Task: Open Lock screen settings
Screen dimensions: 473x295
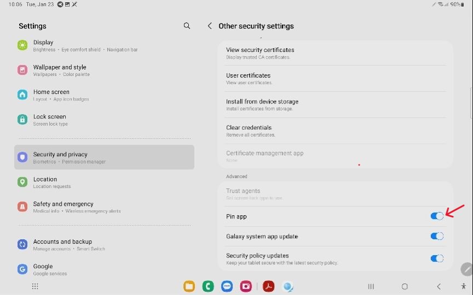Action: pos(104,120)
